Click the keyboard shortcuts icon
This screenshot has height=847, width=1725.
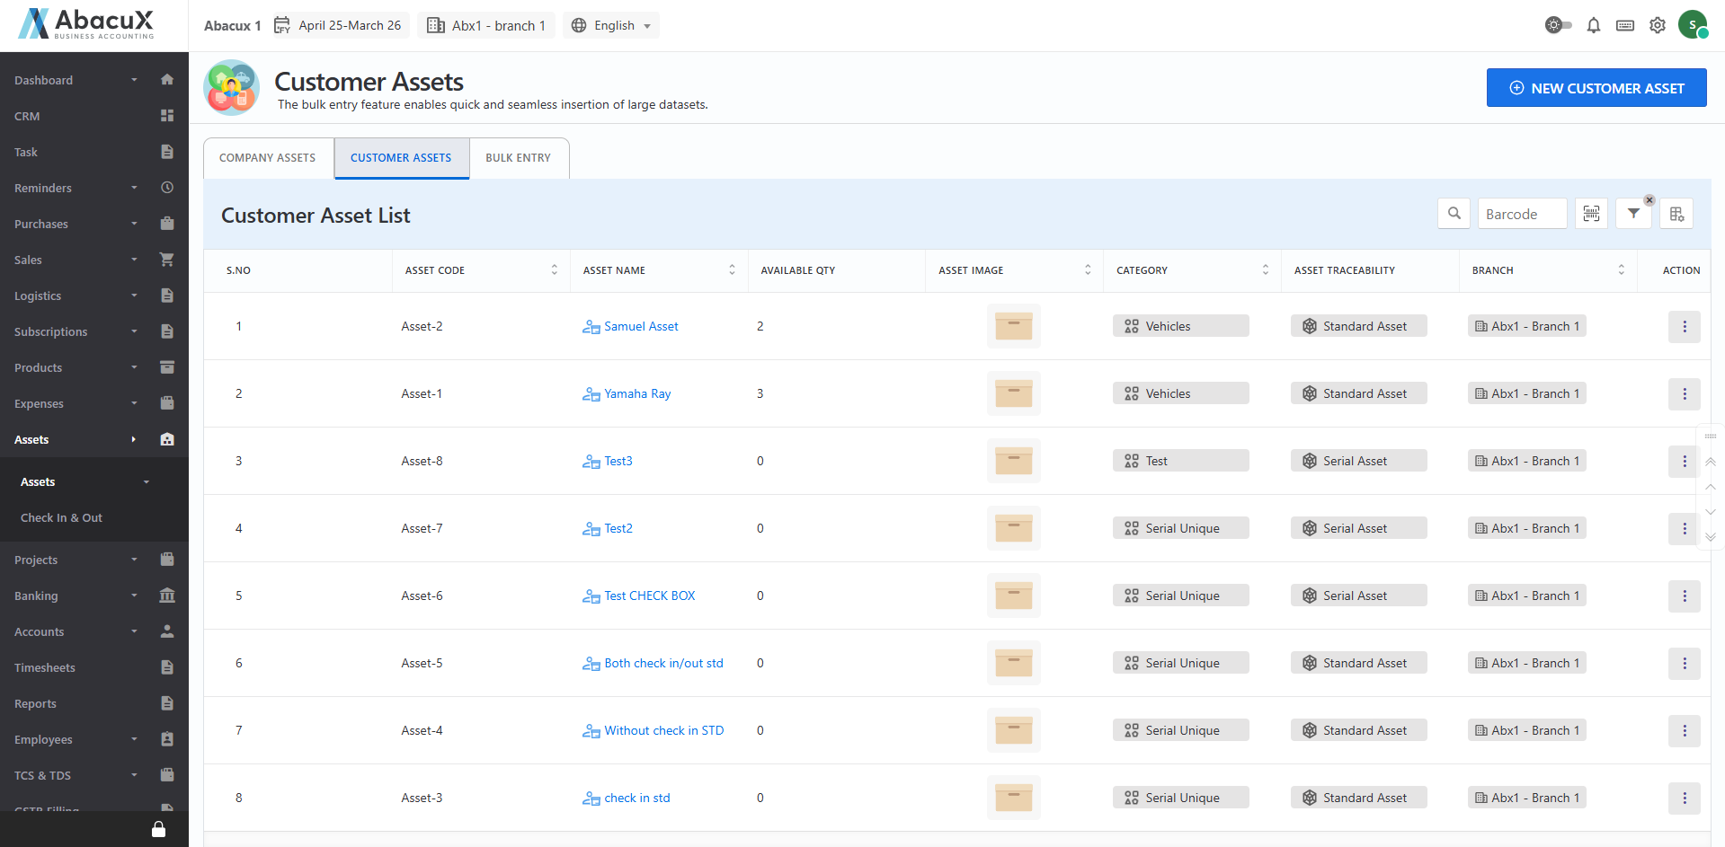pos(1625,25)
